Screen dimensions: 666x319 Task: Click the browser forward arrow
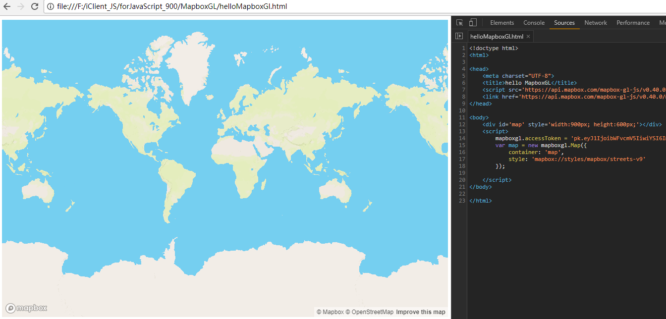pyautogui.click(x=21, y=6)
